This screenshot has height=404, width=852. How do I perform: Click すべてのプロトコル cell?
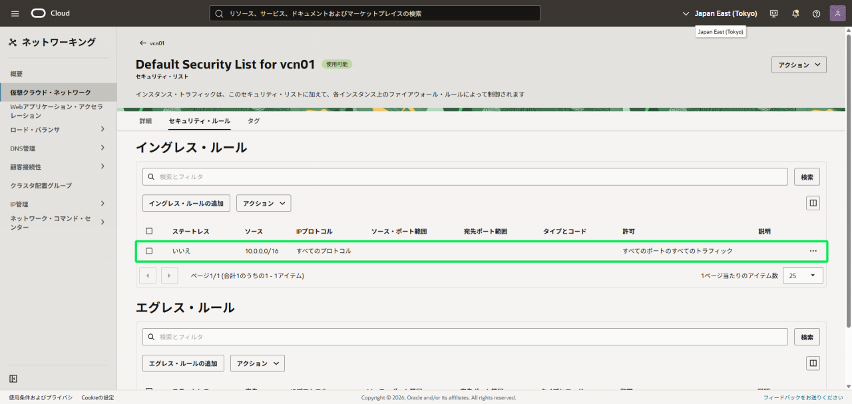click(323, 251)
